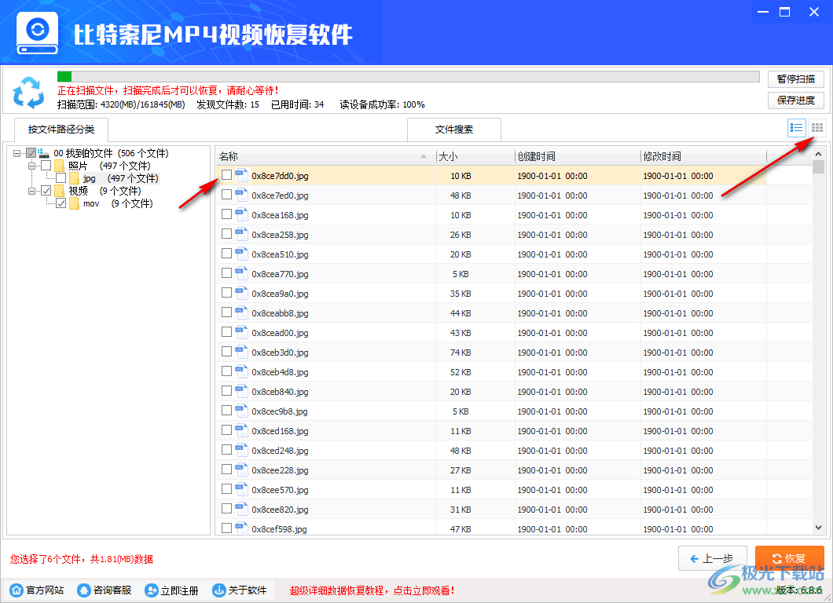Click the drive icon beside 找到的文件
The image size is (833, 603).
tap(43, 153)
